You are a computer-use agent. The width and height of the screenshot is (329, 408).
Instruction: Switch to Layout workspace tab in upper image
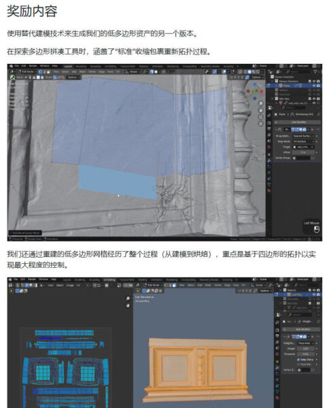click(68, 66)
